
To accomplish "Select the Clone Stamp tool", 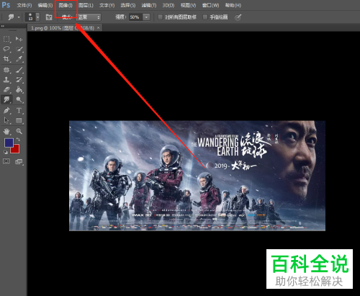I will click(x=6, y=80).
